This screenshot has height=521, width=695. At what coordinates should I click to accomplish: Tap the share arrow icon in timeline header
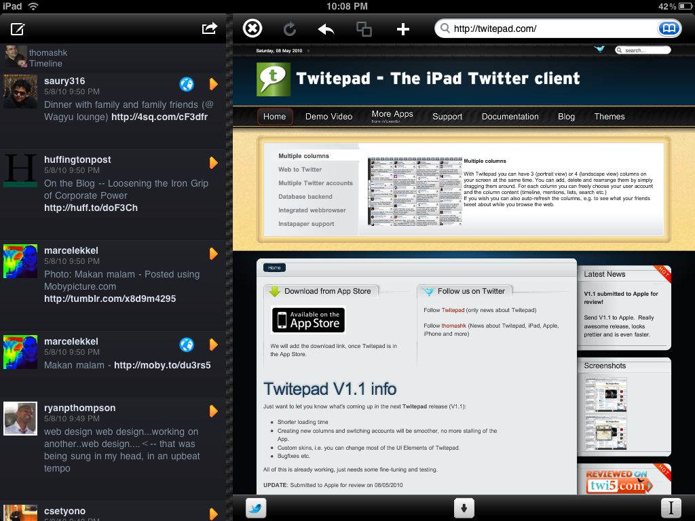click(210, 28)
